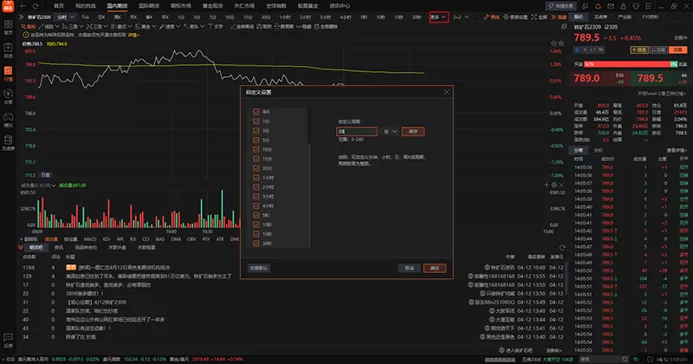This screenshot has width=693, height=364.
Task: Uncheck the 1分 period checkbox
Action: click(x=256, y=121)
